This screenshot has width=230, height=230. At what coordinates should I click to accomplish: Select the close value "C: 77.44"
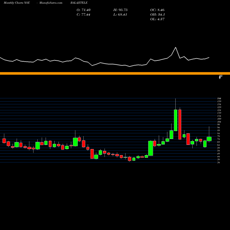83,15
